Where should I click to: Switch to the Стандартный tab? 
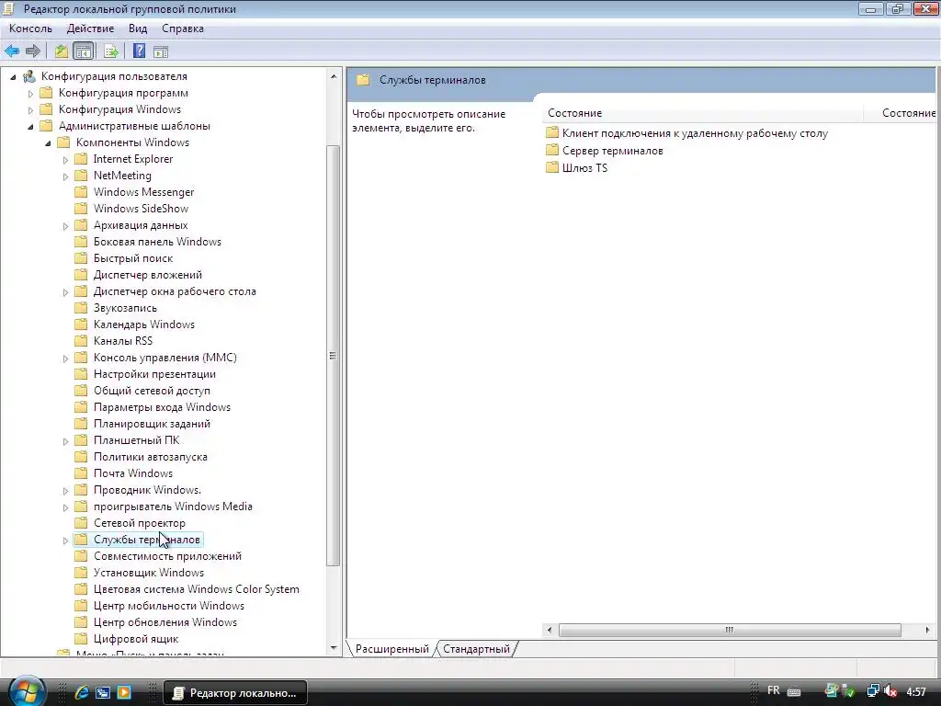click(x=476, y=649)
